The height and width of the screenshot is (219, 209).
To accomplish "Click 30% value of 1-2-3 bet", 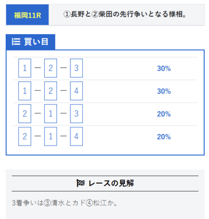I will pos(164,69).
